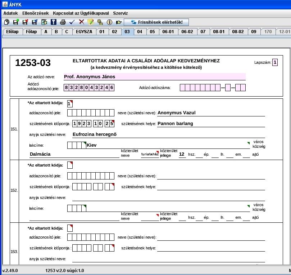Switch to the 06-01 tab
Viewport: 291px width, 275px height.
click(168, 32)
